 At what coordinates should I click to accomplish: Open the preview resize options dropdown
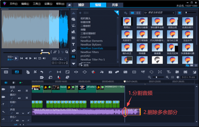click(x=61, y=59)
